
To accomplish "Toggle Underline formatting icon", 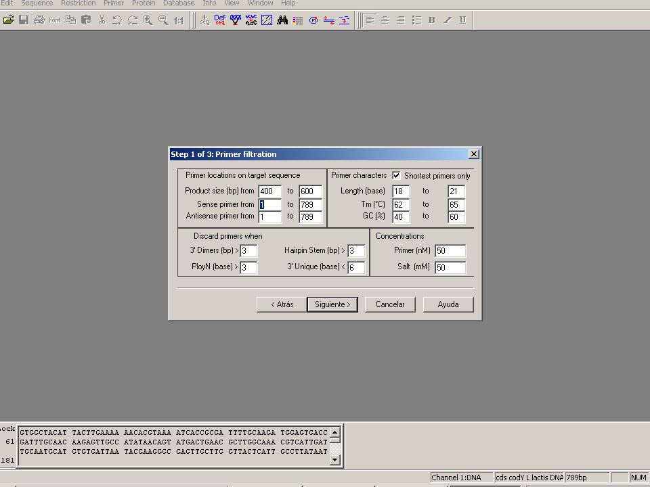I will 462,20.
